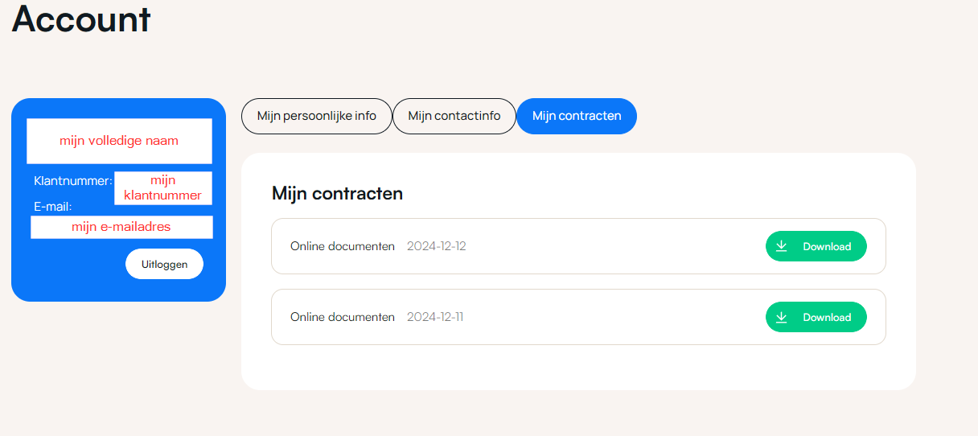This screenshot has height=436, width=978.
Task: Click the E-mail label in the account card
Action: (52, 207)
